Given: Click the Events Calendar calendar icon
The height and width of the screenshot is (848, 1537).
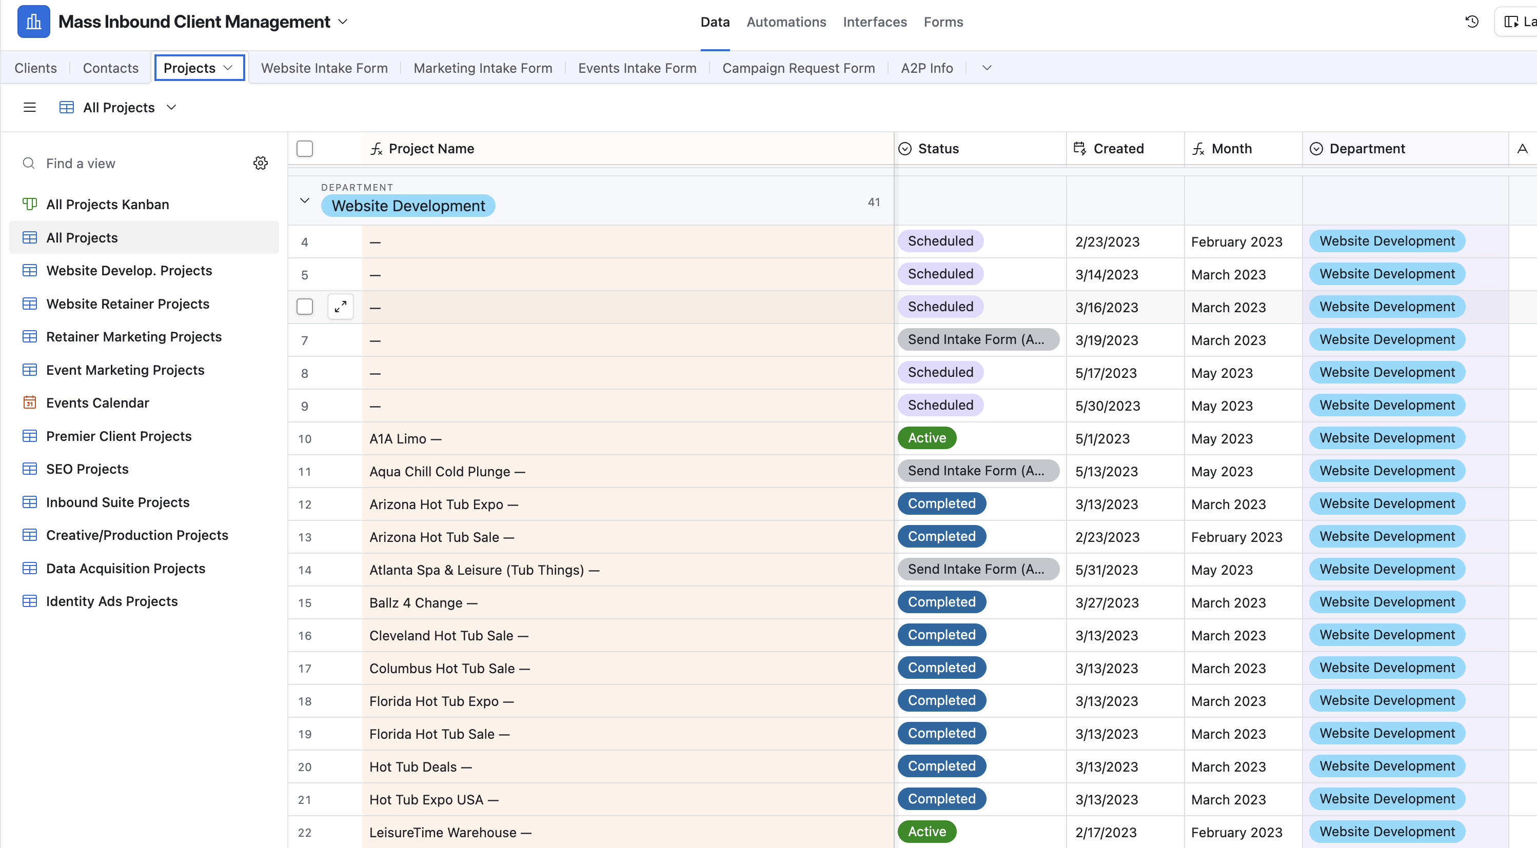Looking at the screenshot, I should (x=30, y=402).
